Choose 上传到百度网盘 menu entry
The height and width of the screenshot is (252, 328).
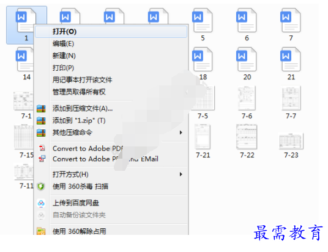(111, 203)
